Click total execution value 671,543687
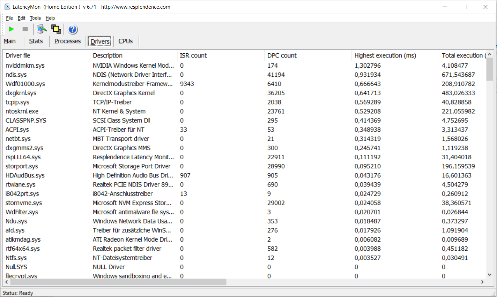The width and height of the screenshot is (497, 297). point(458,75)
